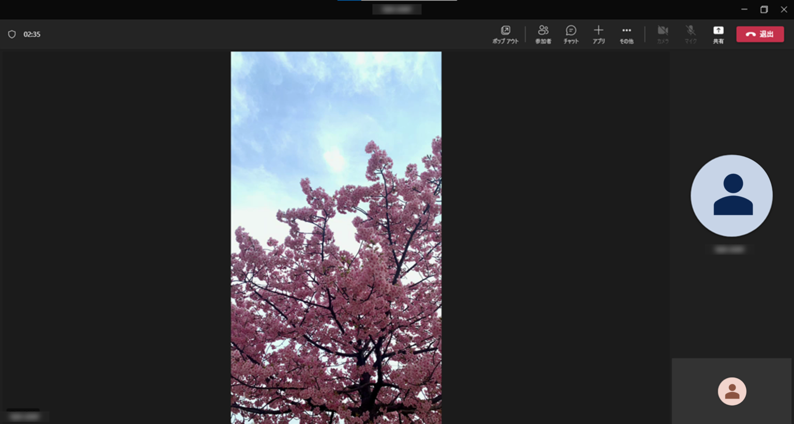This screenshot has width=794, height=424.
Task: Click the hung-up phone icon in 退出
Action: [751, 34]
